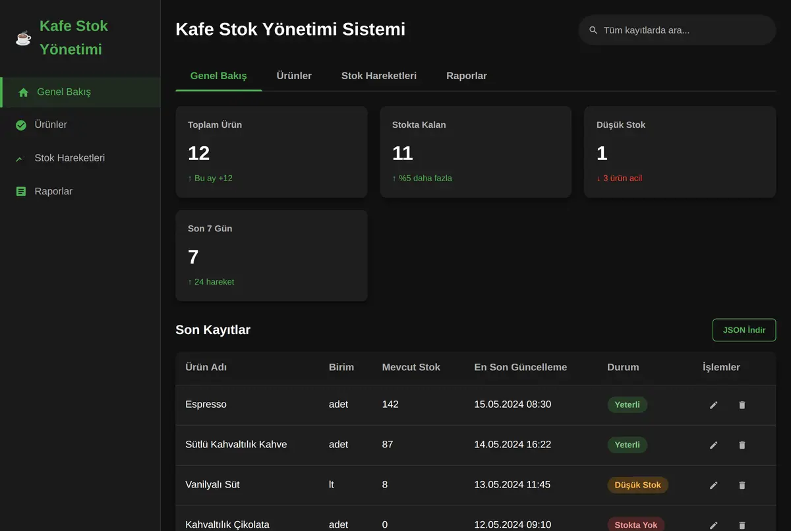Delete the Kahvaltılık Çikolata record
The width and height of the screenshot is (791, 531).
tap(742, 526)
